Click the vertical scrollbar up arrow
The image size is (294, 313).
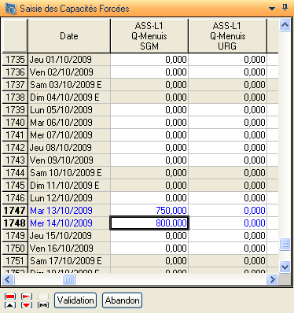[285, 25]
